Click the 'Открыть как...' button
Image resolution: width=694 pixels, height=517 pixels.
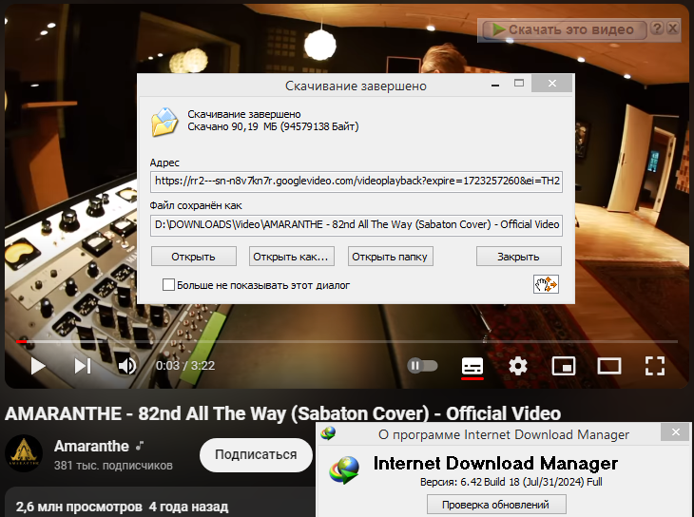[x=291, y=257]
